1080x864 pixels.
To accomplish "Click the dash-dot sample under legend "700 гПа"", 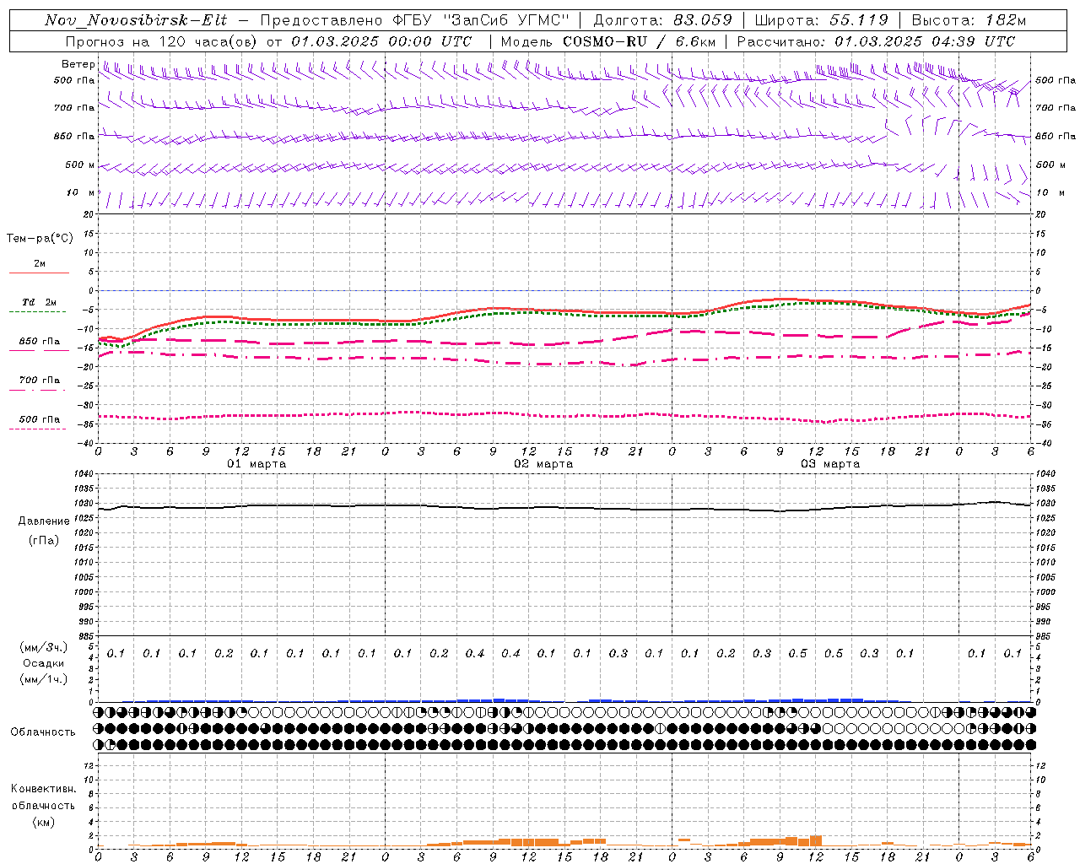I will (38, 390).
